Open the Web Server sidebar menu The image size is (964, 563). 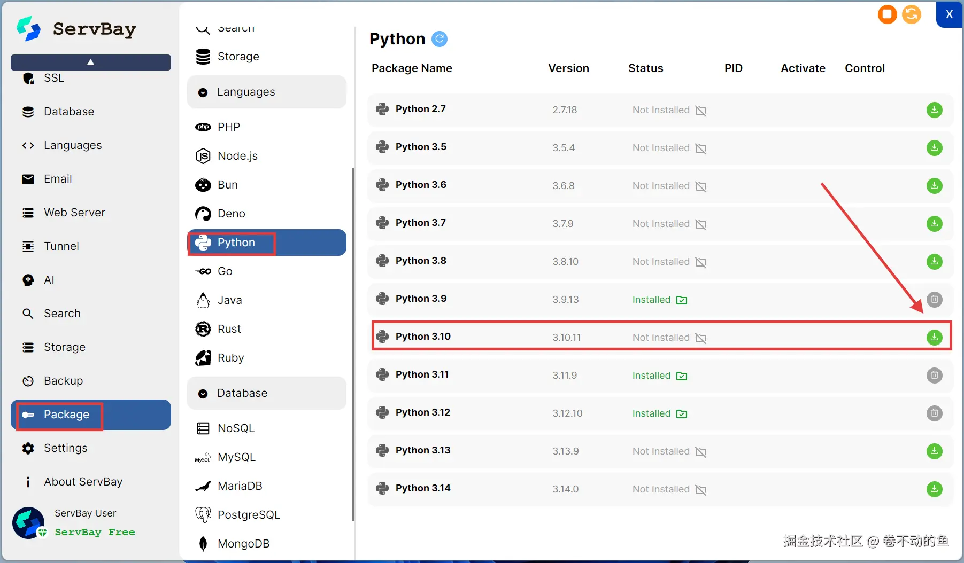(x=74, y=213)
